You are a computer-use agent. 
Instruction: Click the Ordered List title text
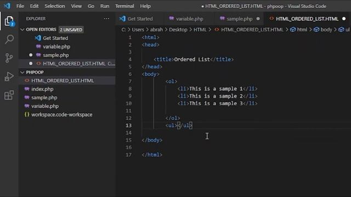192,60
